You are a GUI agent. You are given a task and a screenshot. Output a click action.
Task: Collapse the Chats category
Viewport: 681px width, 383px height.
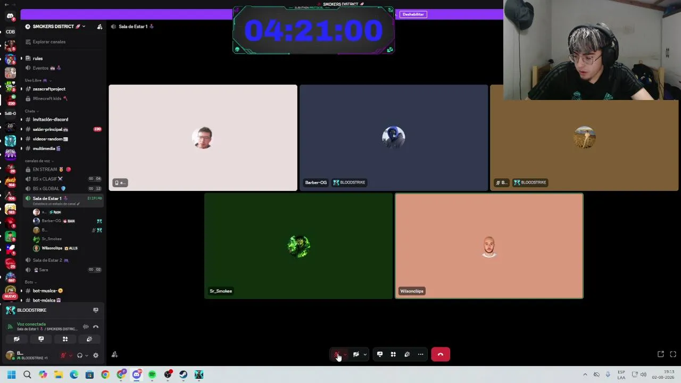[31, 111]
